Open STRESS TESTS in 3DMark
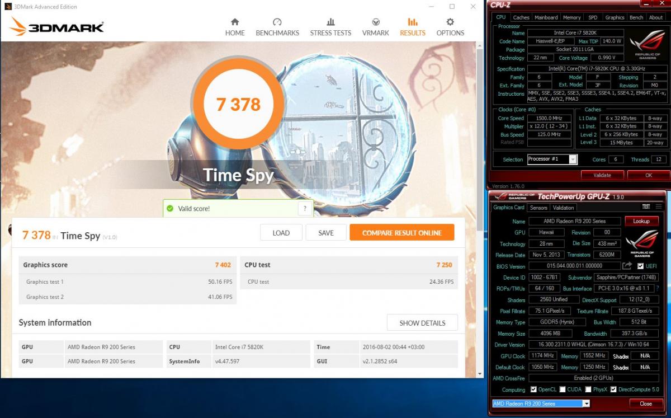 [x=330, y=27]
